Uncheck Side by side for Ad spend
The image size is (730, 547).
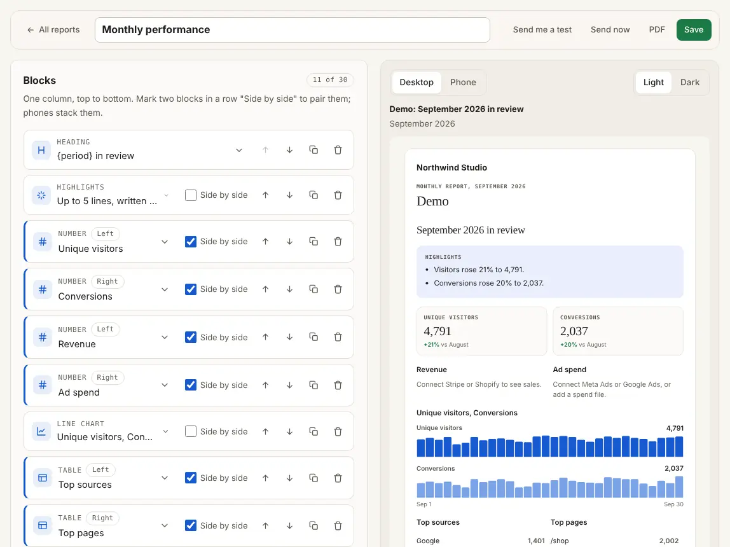click(190, 385)
